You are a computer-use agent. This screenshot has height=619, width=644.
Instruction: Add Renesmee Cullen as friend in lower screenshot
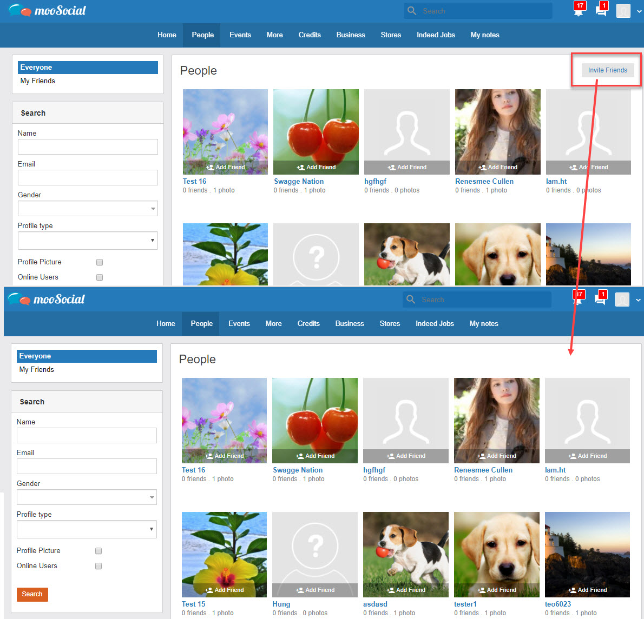(x=497, y=456)
